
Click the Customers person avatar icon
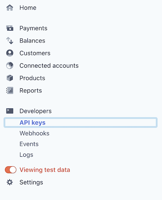pos(10,53)
